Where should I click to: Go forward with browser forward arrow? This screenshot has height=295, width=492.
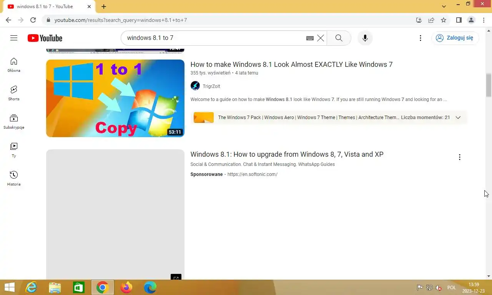21,20
